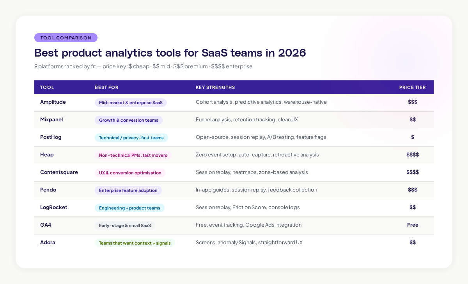Select the 'Non-technical PMs, fast movers' pill
The width and height of the screenshot is (468, 284).
click(x=133, y=155)
